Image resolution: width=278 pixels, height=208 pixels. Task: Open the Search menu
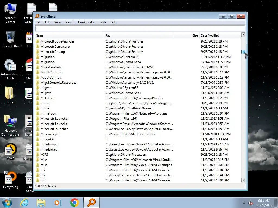(69, 22)
